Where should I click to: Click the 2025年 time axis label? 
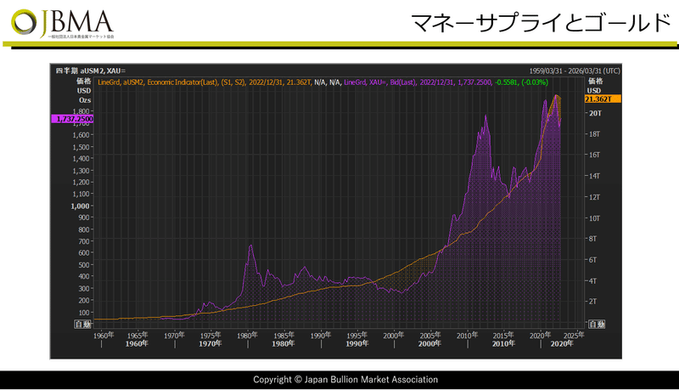coord(575,336)
